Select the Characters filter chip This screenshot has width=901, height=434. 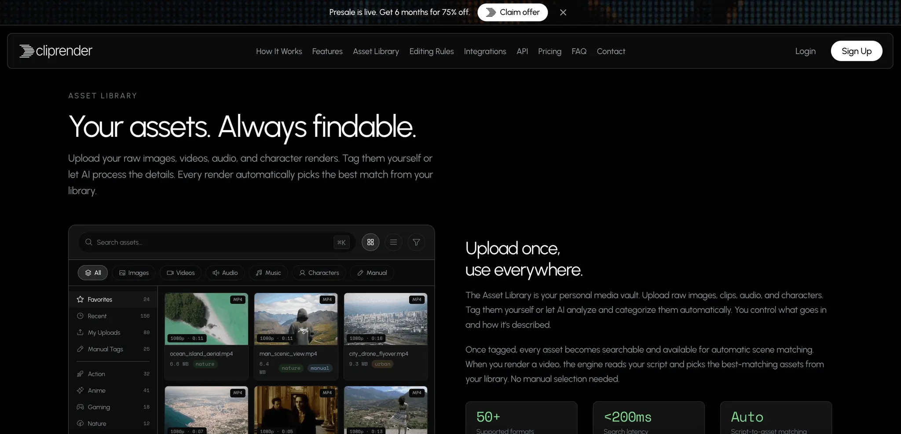[319, 273]
